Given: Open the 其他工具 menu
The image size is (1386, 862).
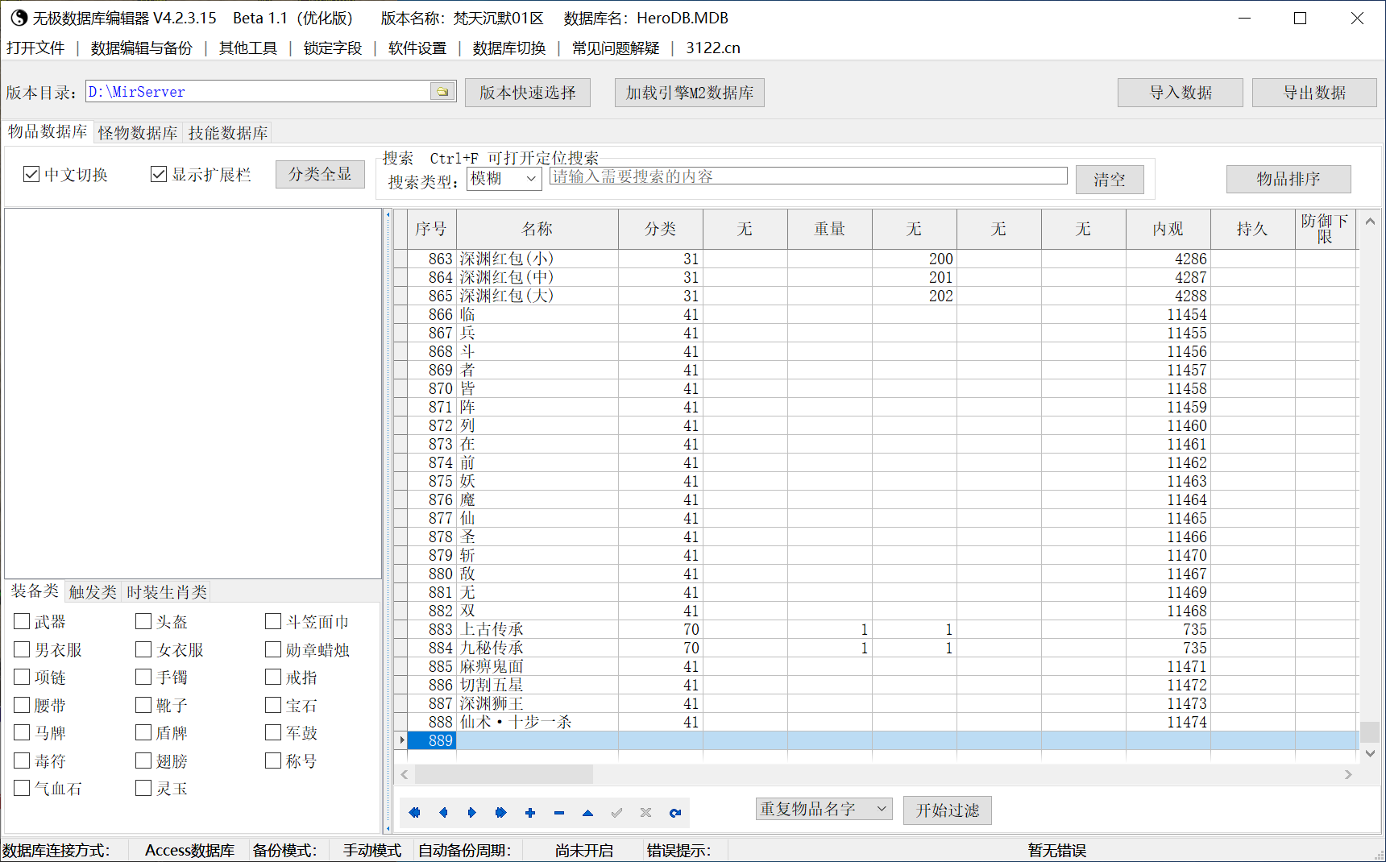Looking at the screenshot, I should tap(248, 48).
